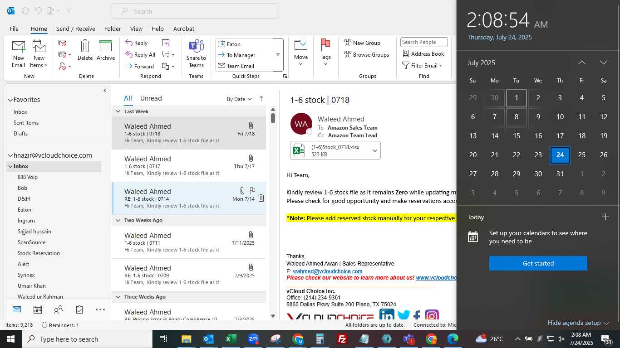
Task: Run the To Manager quick step
Action: [244, 55]
